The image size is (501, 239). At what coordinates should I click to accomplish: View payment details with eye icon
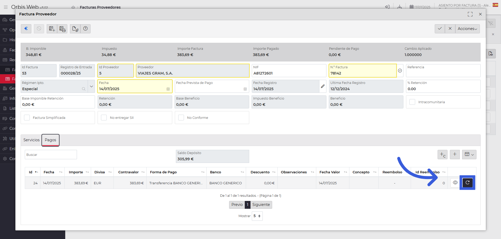tap(455, 183)
